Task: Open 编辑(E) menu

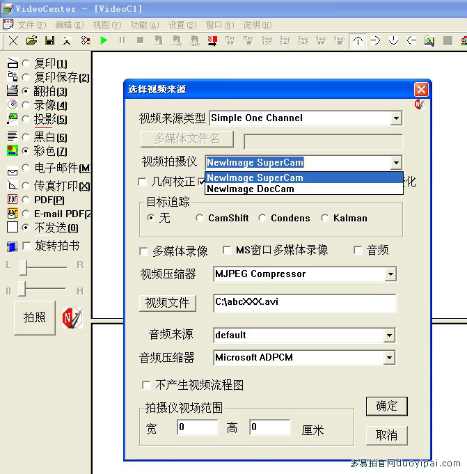Action: pos(70,25)
